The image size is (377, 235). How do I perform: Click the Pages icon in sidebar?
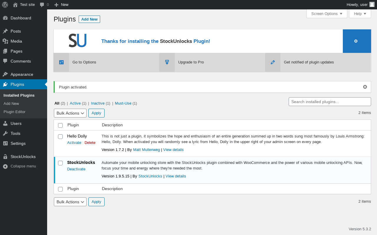coord(5,51)
